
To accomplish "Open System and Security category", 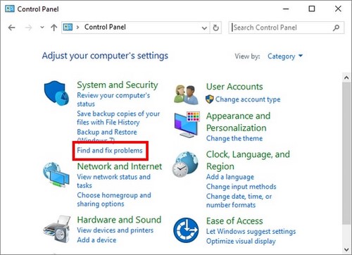I will [x=118, y=85].
